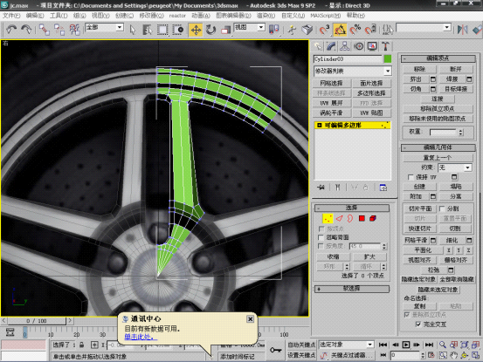
Task: Click the 网格选择 modifier button
Action: pyautogui.click(x=331, y=83)
